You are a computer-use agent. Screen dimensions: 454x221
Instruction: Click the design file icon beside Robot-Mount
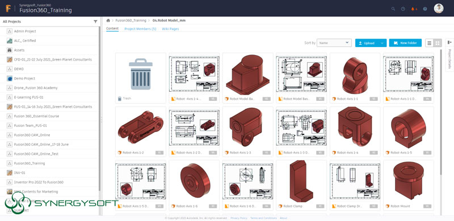(x=388, y=206)
